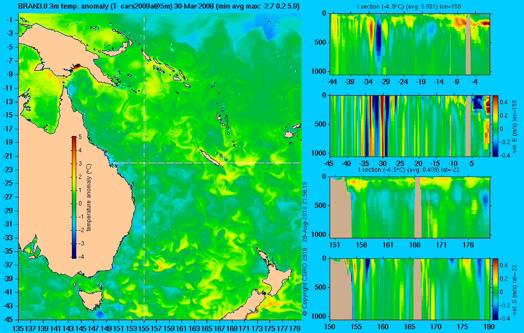Viewport: 524px width, 333px height.
Task: Click the temperature anomaly color bar in the map
Action: click(74, 197)
